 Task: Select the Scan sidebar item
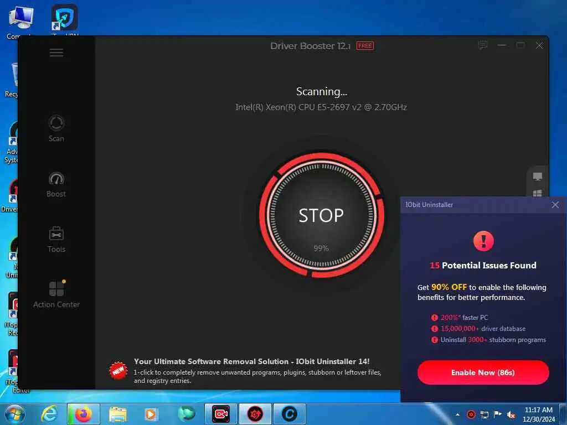point(56,128)
